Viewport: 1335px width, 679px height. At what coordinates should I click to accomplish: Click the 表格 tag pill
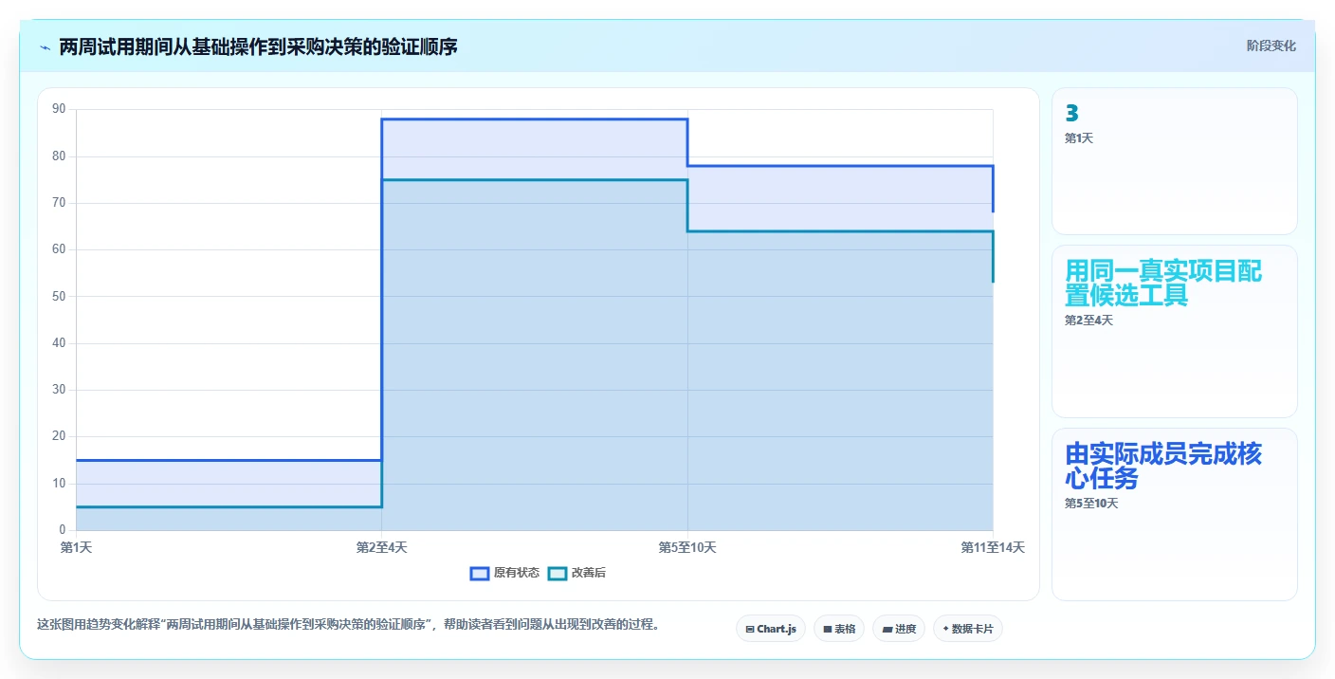[838, 629]
